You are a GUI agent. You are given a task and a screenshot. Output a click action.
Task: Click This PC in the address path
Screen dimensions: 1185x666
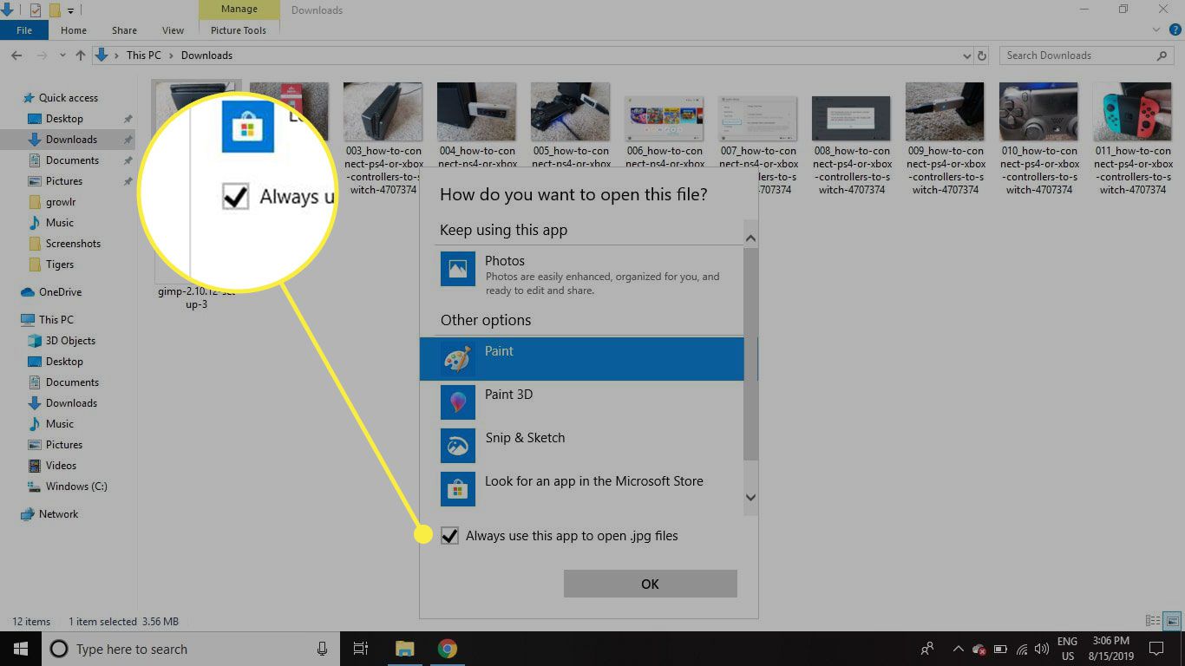click(x=144, y=55)
